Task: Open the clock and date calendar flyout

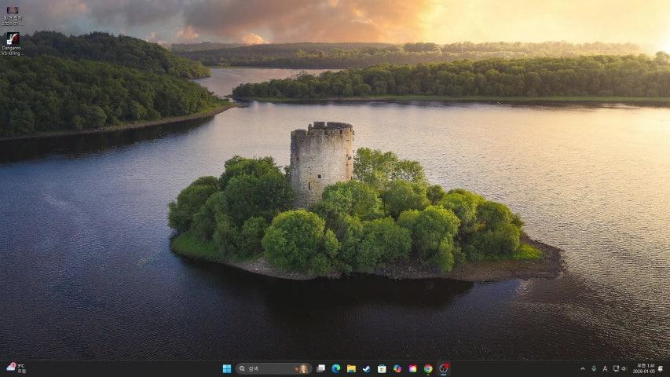Action: coord(644,368)
